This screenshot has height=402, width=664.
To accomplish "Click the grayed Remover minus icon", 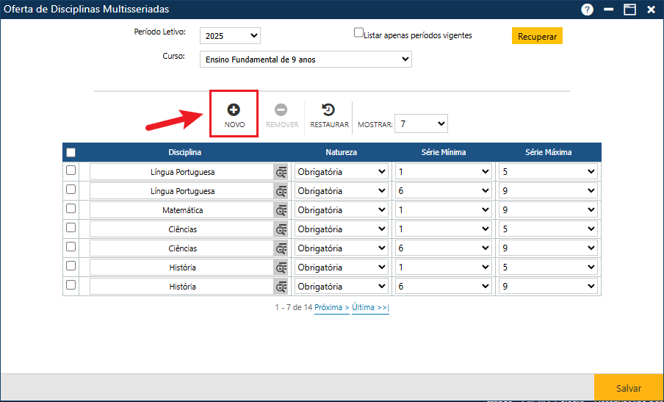I will pyautogui.click(x=281, y=110).
